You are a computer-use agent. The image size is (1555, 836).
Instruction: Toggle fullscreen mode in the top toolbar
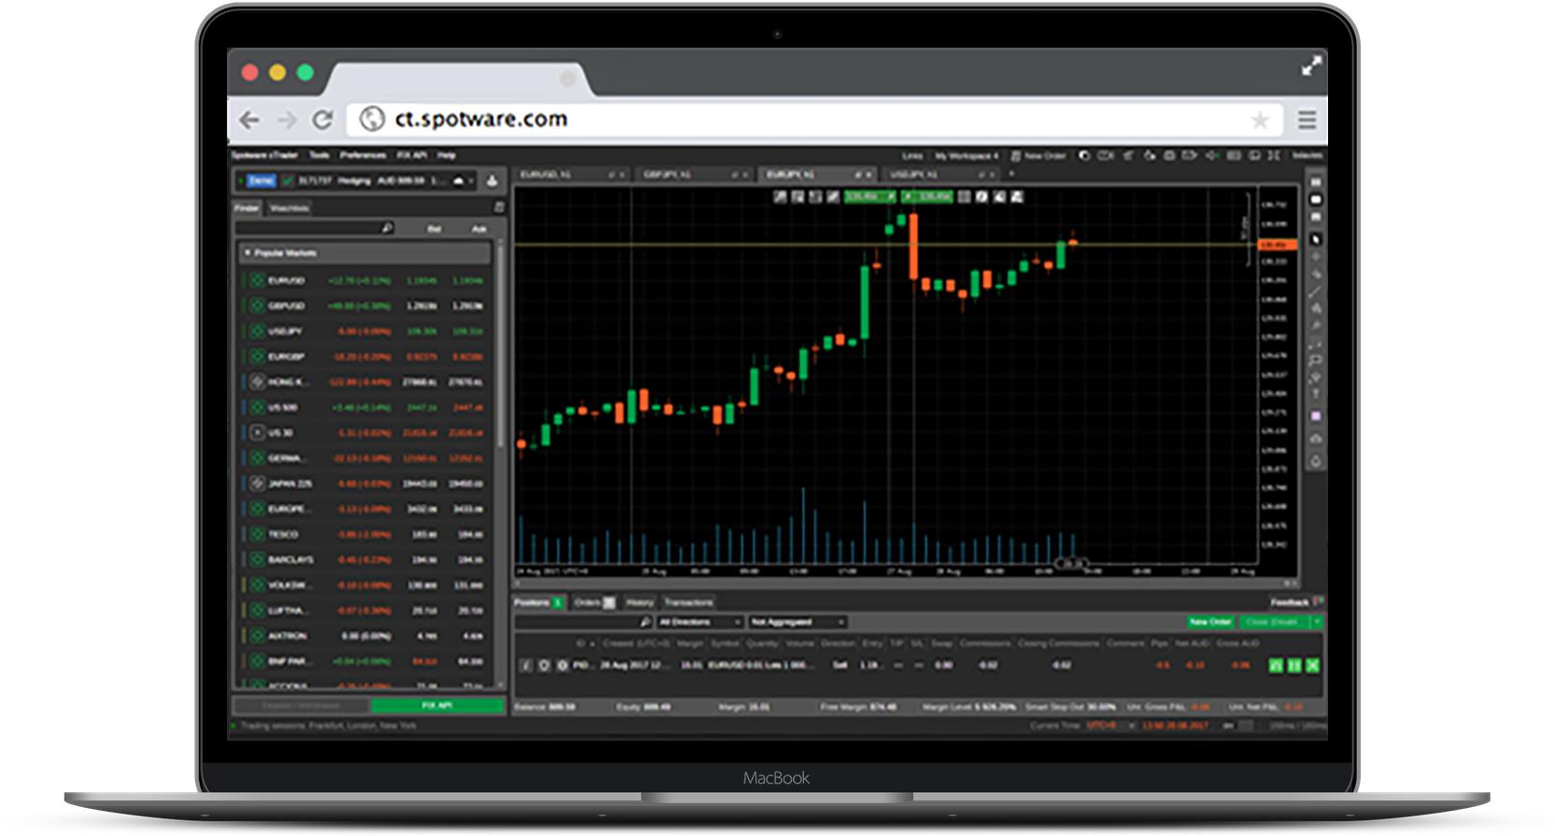click(x=1273, y=155)
